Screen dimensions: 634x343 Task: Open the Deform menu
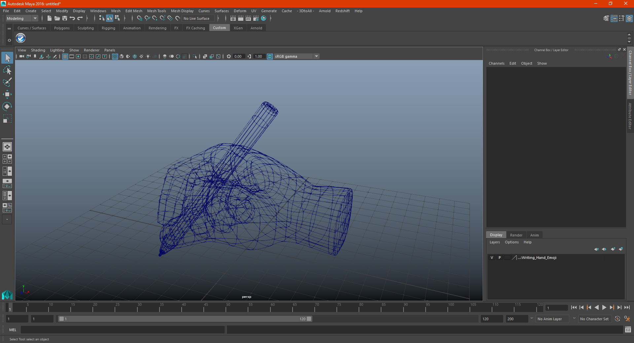[x=240, y=11]
